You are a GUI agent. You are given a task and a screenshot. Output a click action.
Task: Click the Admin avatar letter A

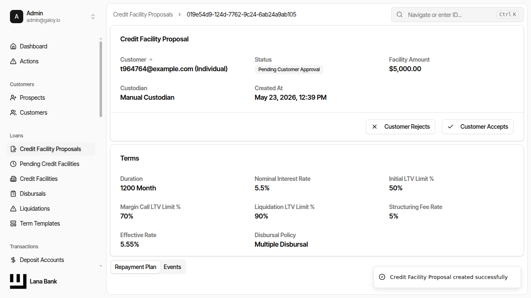click(17, 17)
